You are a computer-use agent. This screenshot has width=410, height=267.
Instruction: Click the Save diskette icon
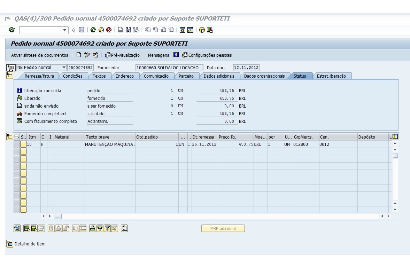pyautogui.click(x=82, y=30)
